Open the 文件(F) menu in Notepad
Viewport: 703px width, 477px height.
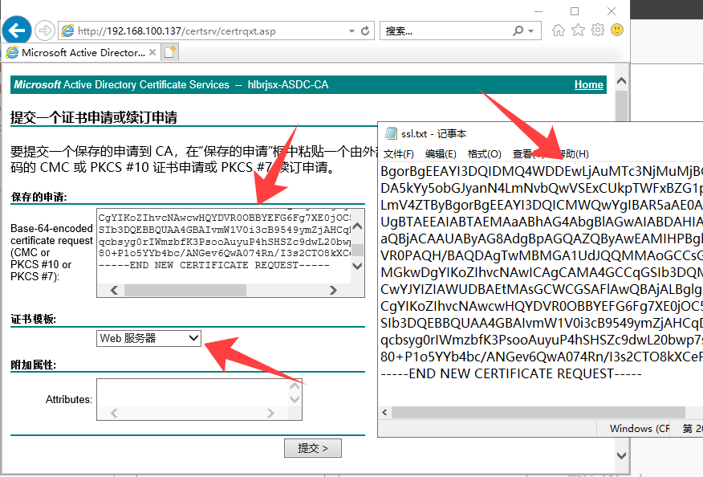(x=399, y=153)
